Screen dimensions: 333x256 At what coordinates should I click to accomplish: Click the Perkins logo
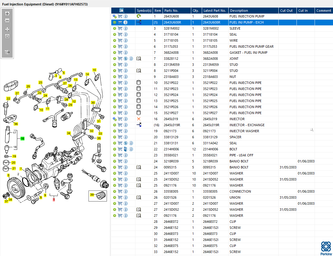tap(326, 248)
